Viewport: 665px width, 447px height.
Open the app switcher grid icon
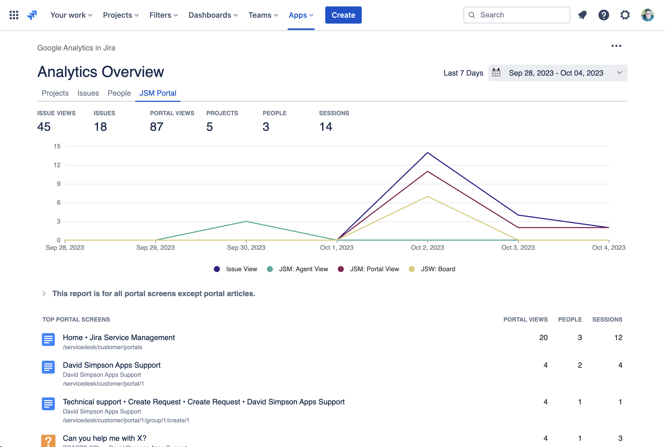pos(14,15)
